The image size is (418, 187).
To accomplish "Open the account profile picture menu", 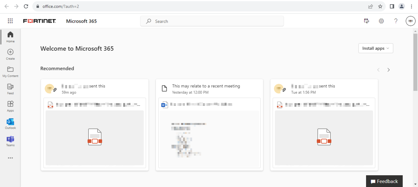I will [x=410, y=21].
